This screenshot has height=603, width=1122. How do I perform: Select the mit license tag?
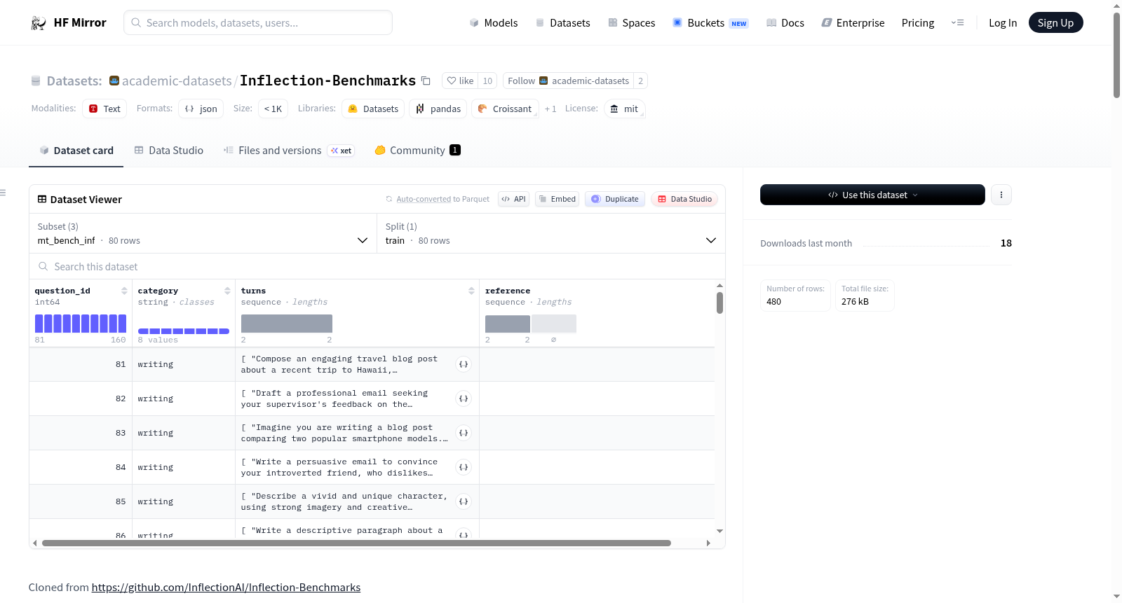click(x=624, y=109)
